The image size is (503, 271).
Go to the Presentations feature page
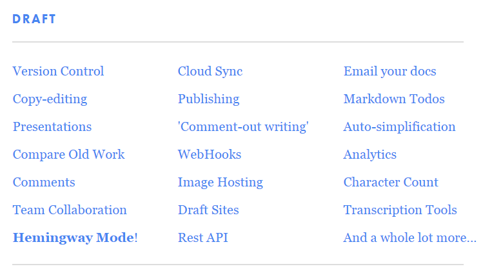pyautogui.click(x=52, y=127)
